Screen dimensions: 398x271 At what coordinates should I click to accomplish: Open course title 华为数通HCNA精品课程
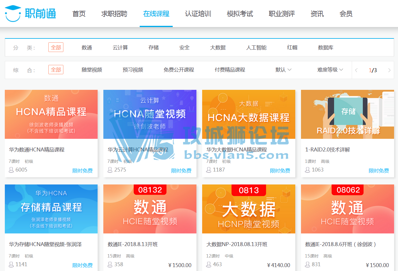pyautogui.click(x=37, y=150)
